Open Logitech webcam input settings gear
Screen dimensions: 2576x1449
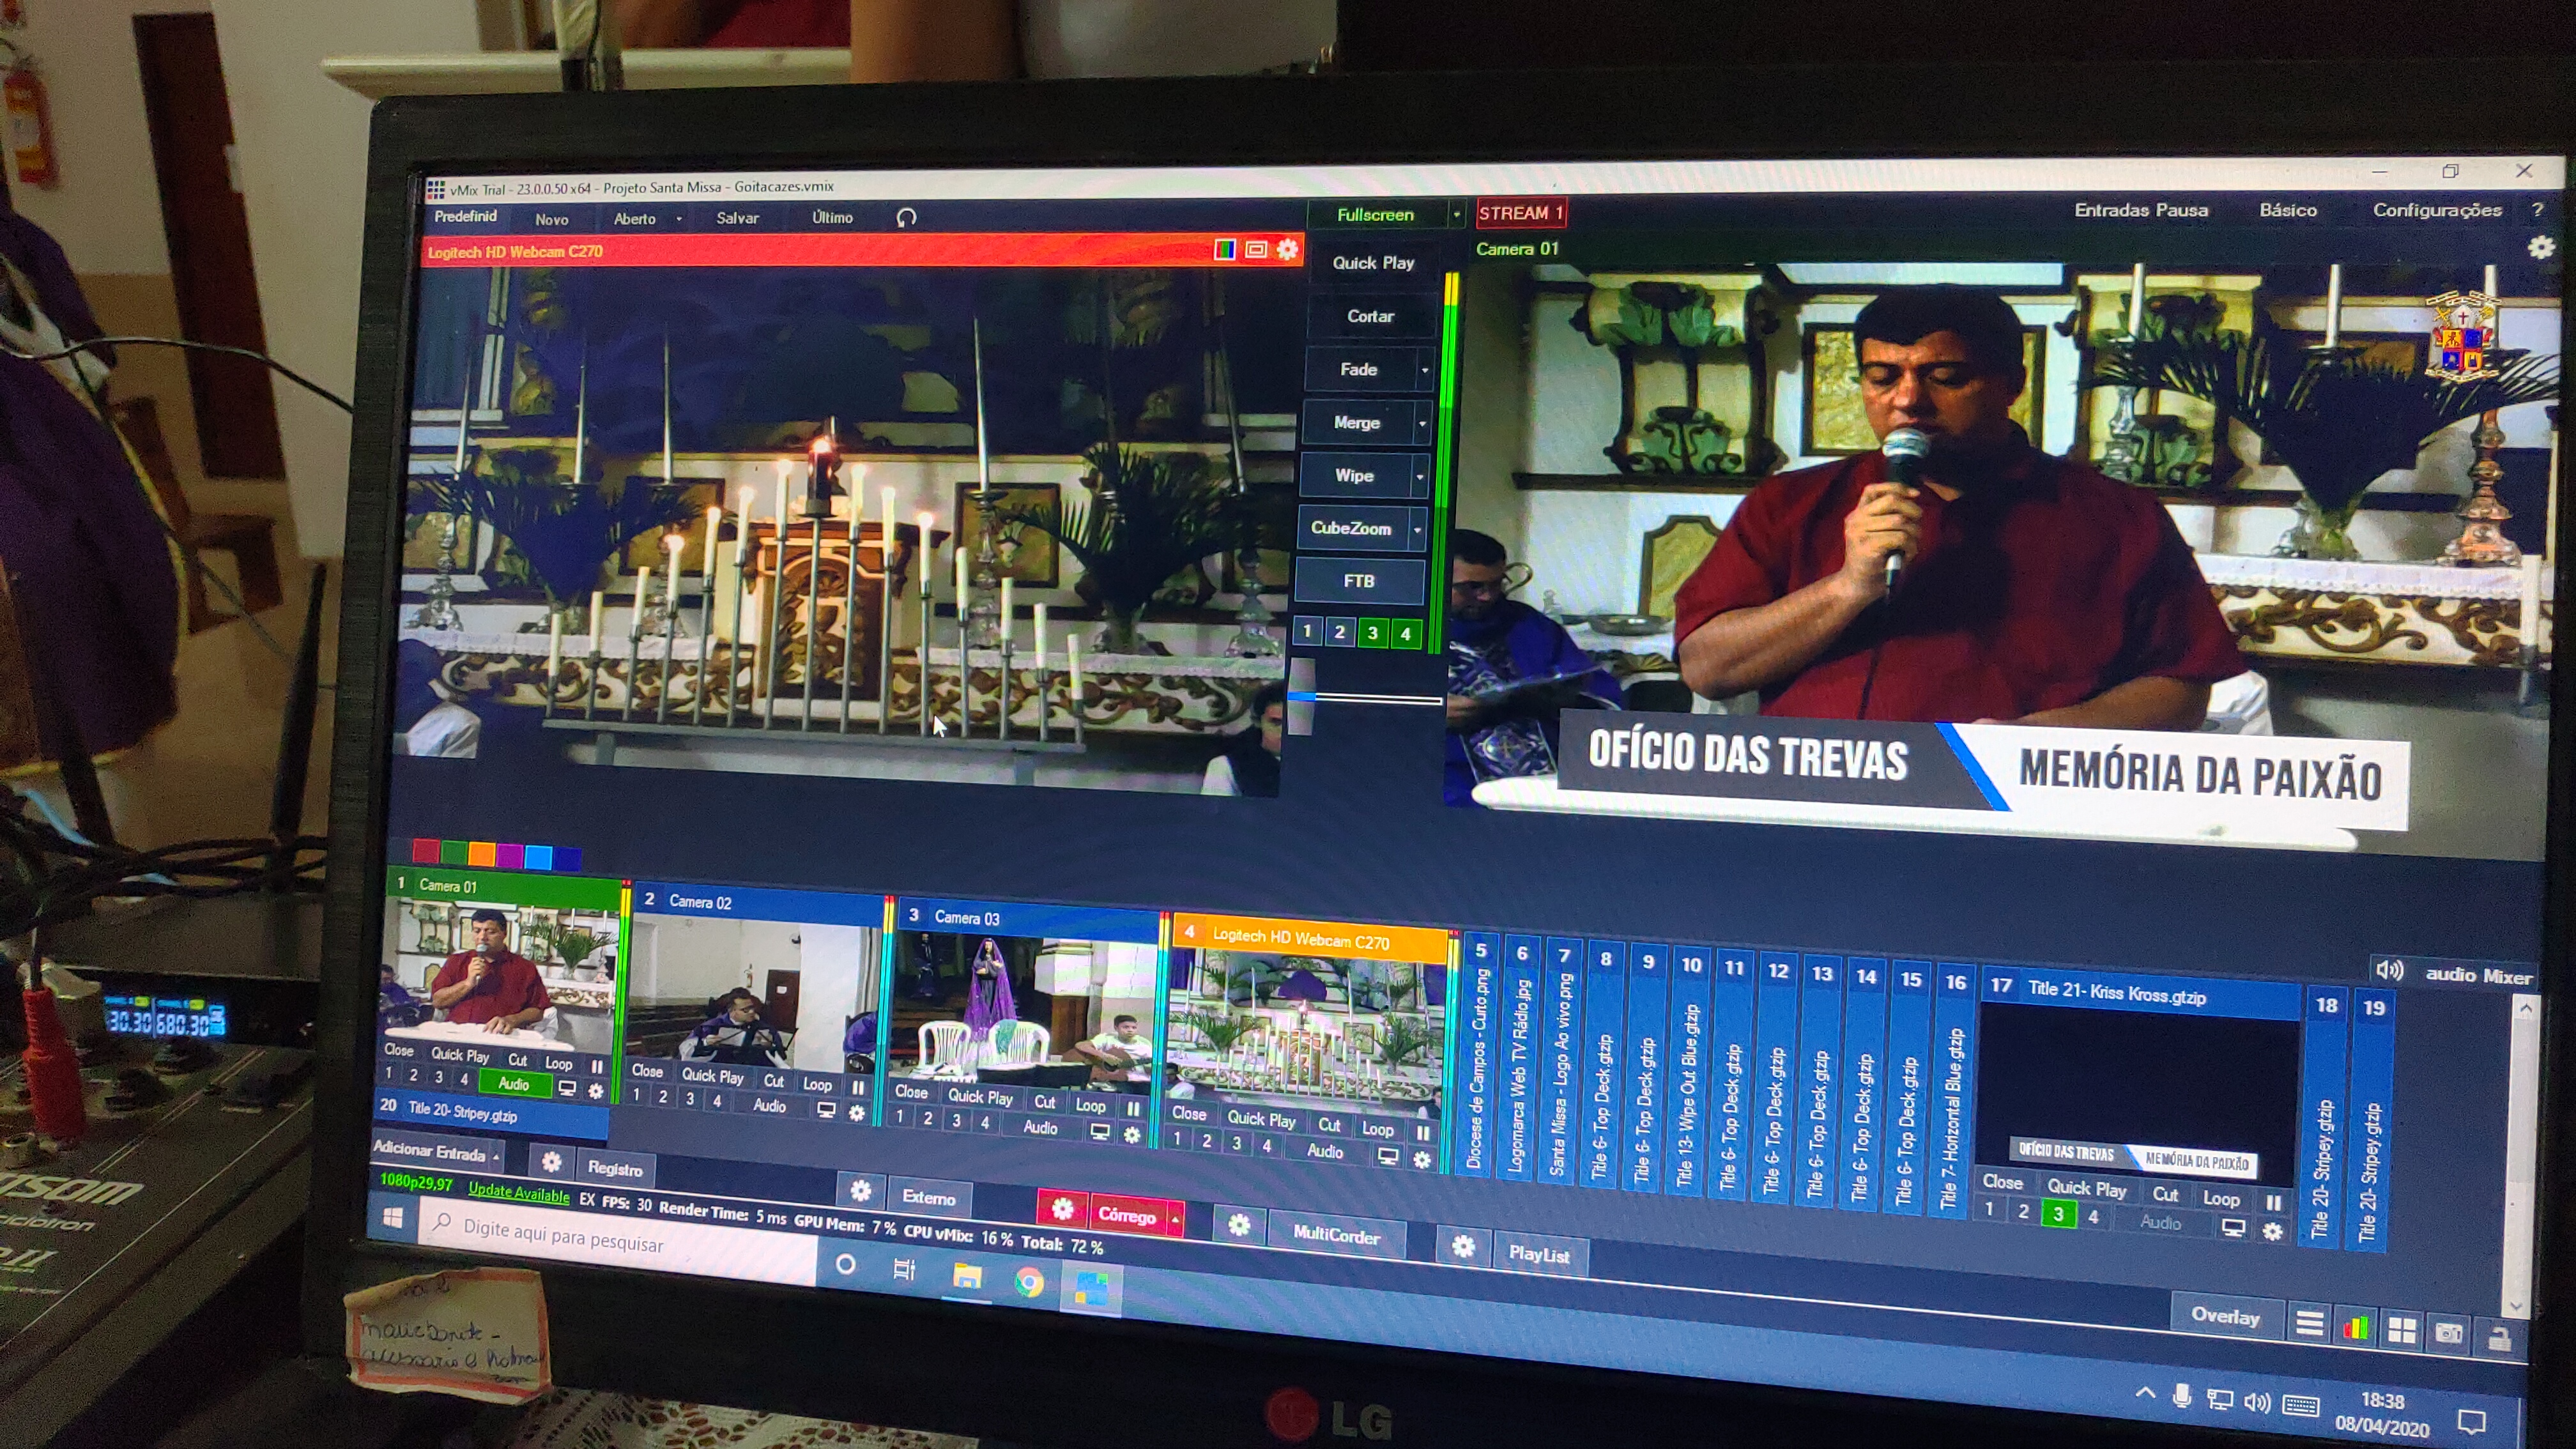coord(1421,1159)
